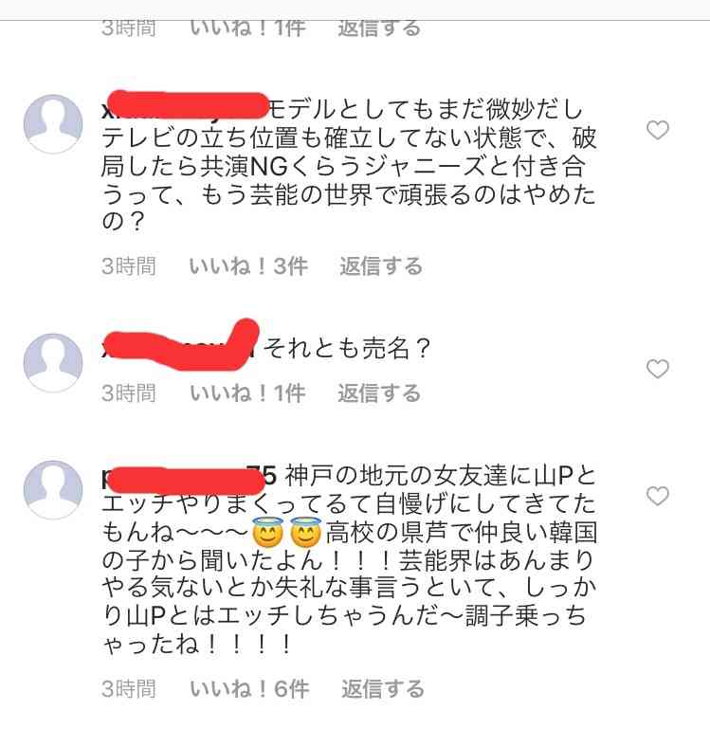Open profile avatar beside それとも売名？ comment
710x729 pixels.
pos(53,363)
